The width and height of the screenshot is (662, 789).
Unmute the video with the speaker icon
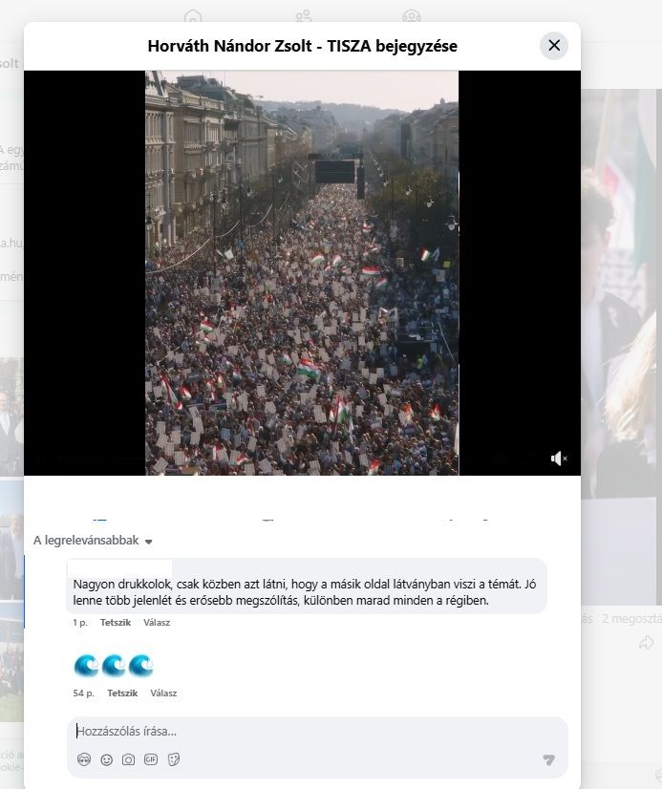(x=559, y=458)
